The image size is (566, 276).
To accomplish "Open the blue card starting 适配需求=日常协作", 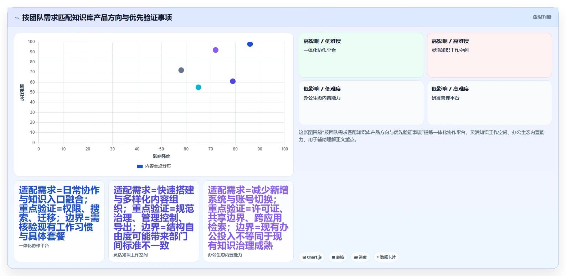I will click(59, 221).
